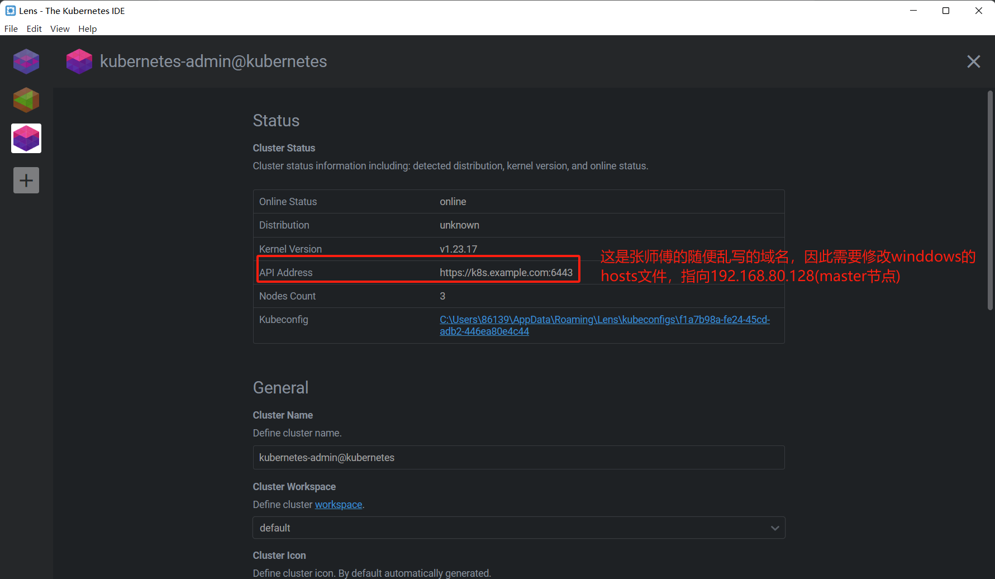
Task: Maximize the Lens window
Action: click(946, 11)
